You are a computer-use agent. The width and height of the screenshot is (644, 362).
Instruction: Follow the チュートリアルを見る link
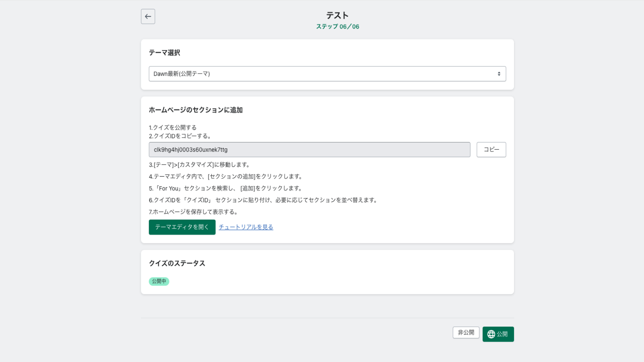click(246, 227)
